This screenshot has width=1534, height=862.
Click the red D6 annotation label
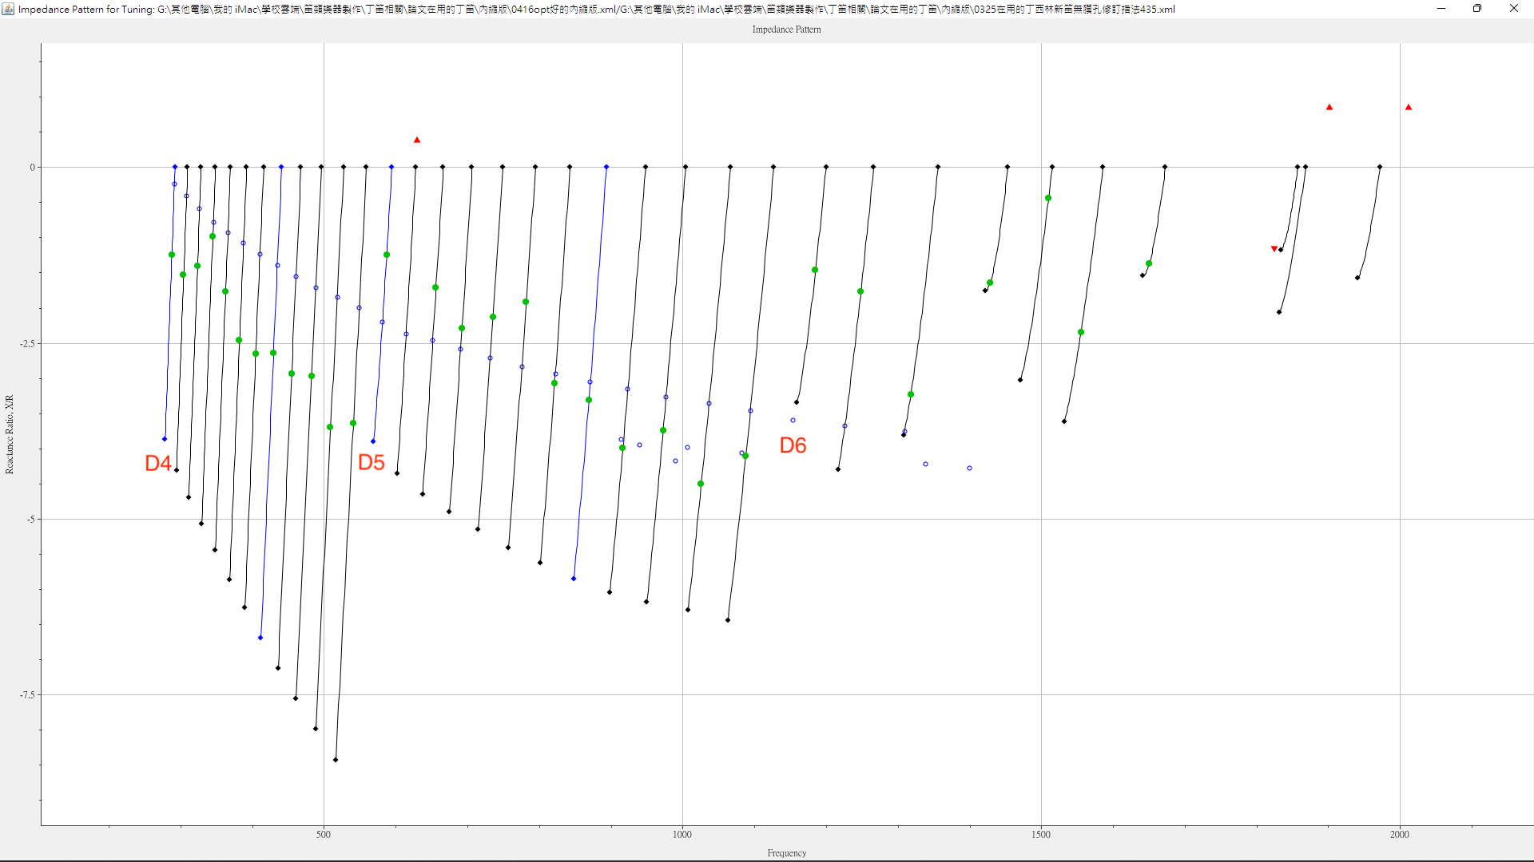click(793, 445)
